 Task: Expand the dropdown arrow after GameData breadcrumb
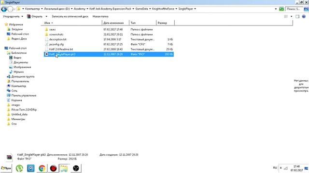point(150,9)
